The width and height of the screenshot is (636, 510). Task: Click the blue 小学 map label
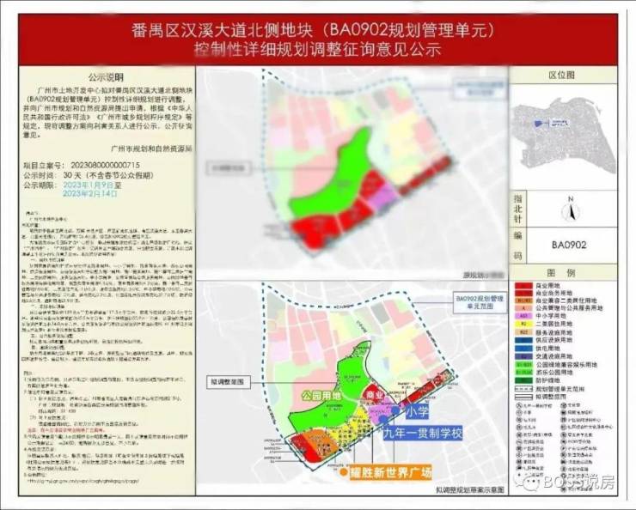point(417,411)
